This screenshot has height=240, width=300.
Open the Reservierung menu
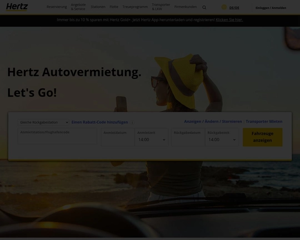click(57, 7)
